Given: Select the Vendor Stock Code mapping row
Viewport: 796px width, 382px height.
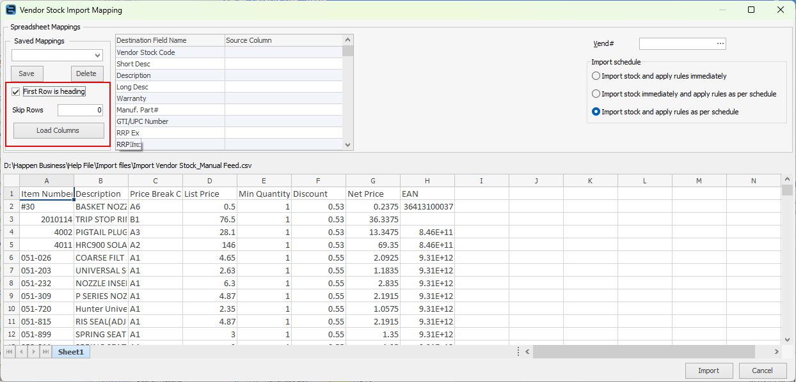Looking at the screenshot, I should coord(228,52).
